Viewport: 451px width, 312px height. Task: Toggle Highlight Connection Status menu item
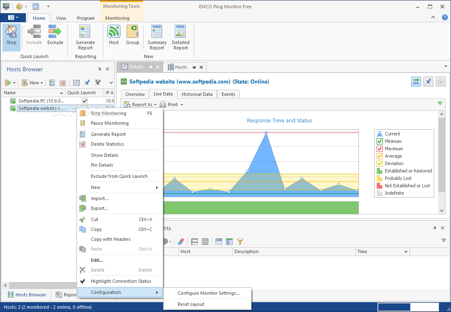pos(120,281)
